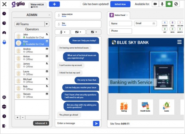Click Site Time 0:09:11 text

[120, 124]
